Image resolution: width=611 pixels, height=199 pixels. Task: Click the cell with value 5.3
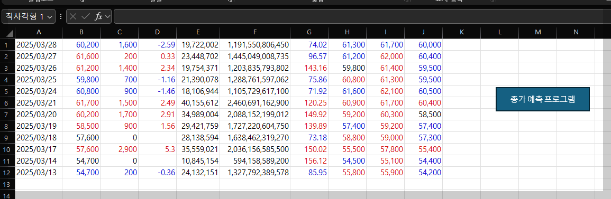tap(158, 149)
